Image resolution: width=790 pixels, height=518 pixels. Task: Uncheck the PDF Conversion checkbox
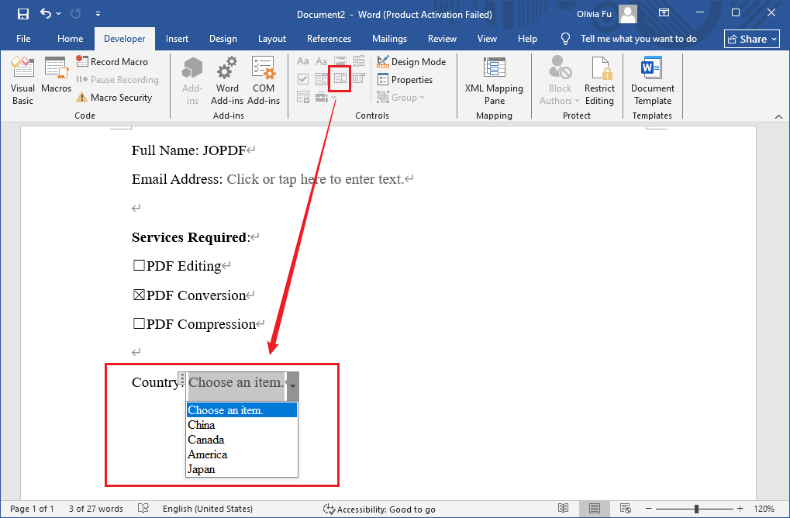pos(139,295)
